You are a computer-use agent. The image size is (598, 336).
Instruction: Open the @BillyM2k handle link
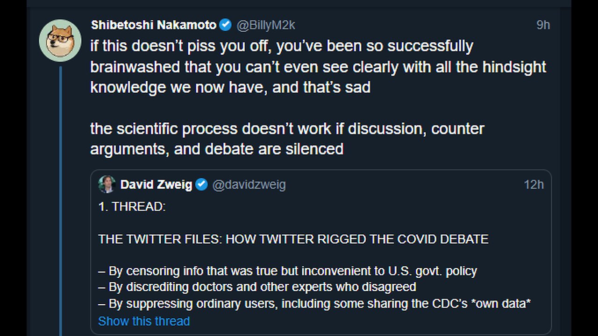click(x=266, y=25)
